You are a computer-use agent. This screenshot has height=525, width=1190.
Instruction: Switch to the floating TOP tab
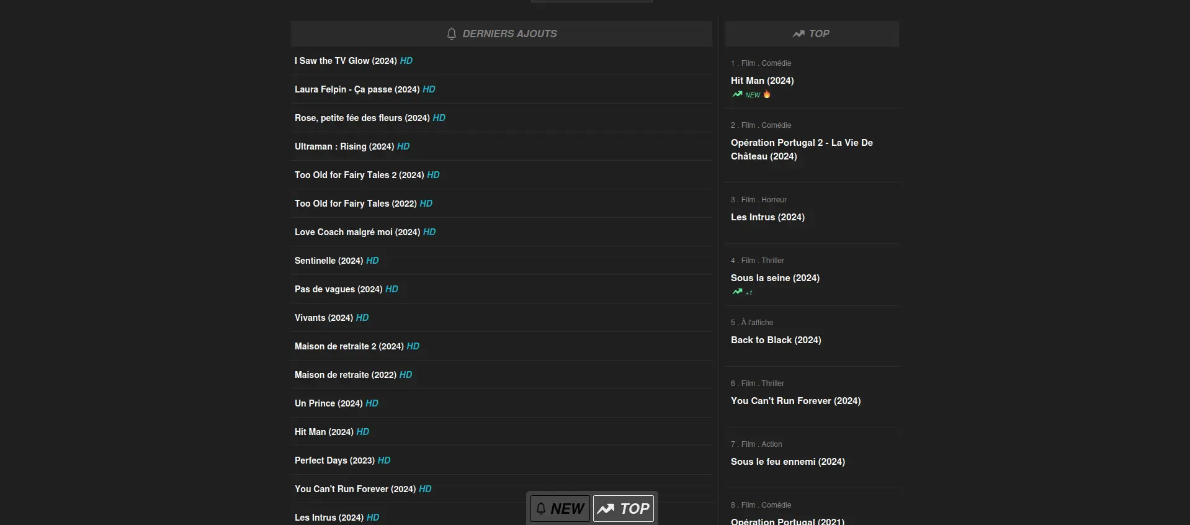coord(624,509)
